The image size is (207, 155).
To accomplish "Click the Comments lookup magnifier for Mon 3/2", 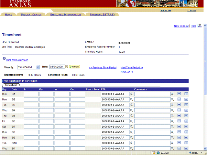I will 172,99.
